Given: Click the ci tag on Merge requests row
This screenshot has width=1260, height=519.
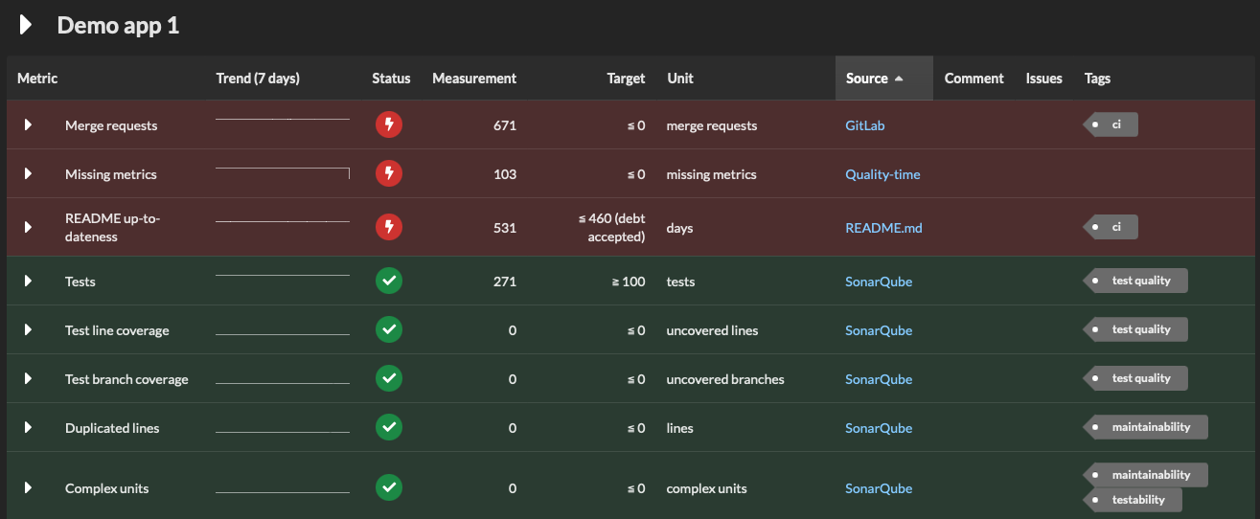Looking at the screenshot, I should tap(1111, 124).
